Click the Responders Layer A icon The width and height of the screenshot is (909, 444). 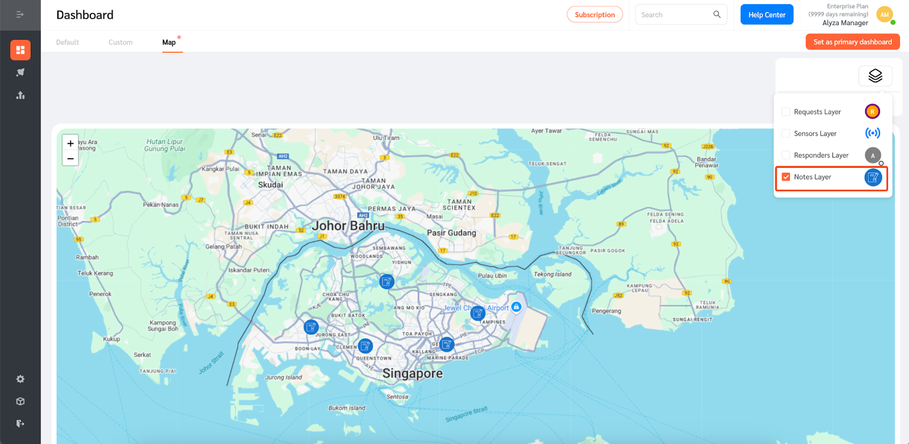click(x=873, y=155)
